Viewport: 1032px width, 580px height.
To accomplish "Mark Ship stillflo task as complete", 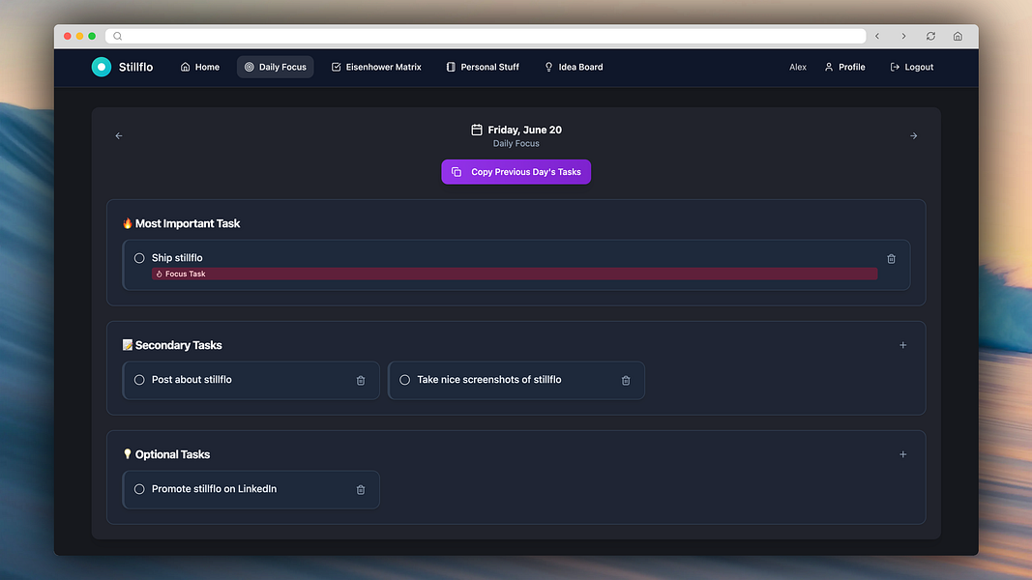I will coord(139,258).
